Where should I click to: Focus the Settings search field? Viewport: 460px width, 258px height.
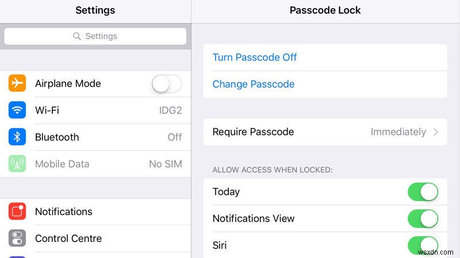(x=95, y=36)
